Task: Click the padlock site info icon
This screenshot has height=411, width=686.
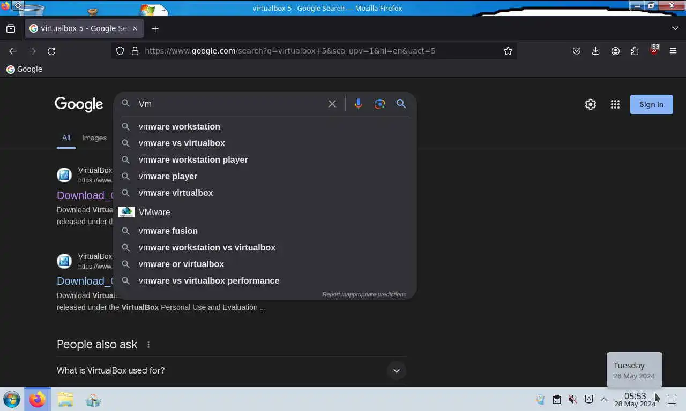Action: [135, 51]
